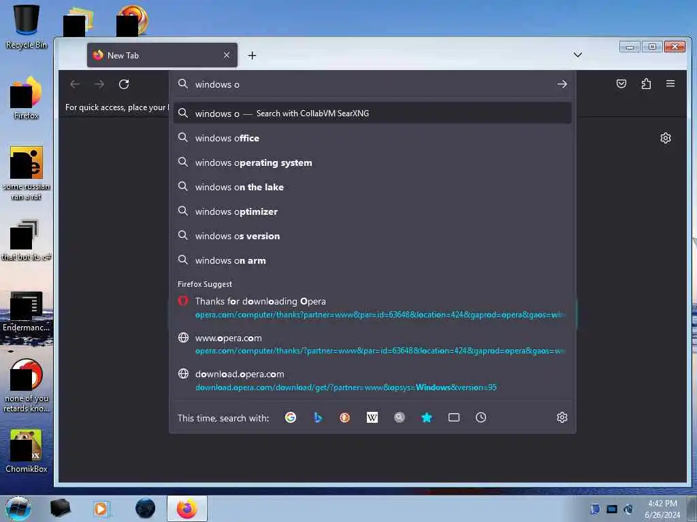
Task: Click the Firefox forward arrow button
Action: (x=99, y=84)
